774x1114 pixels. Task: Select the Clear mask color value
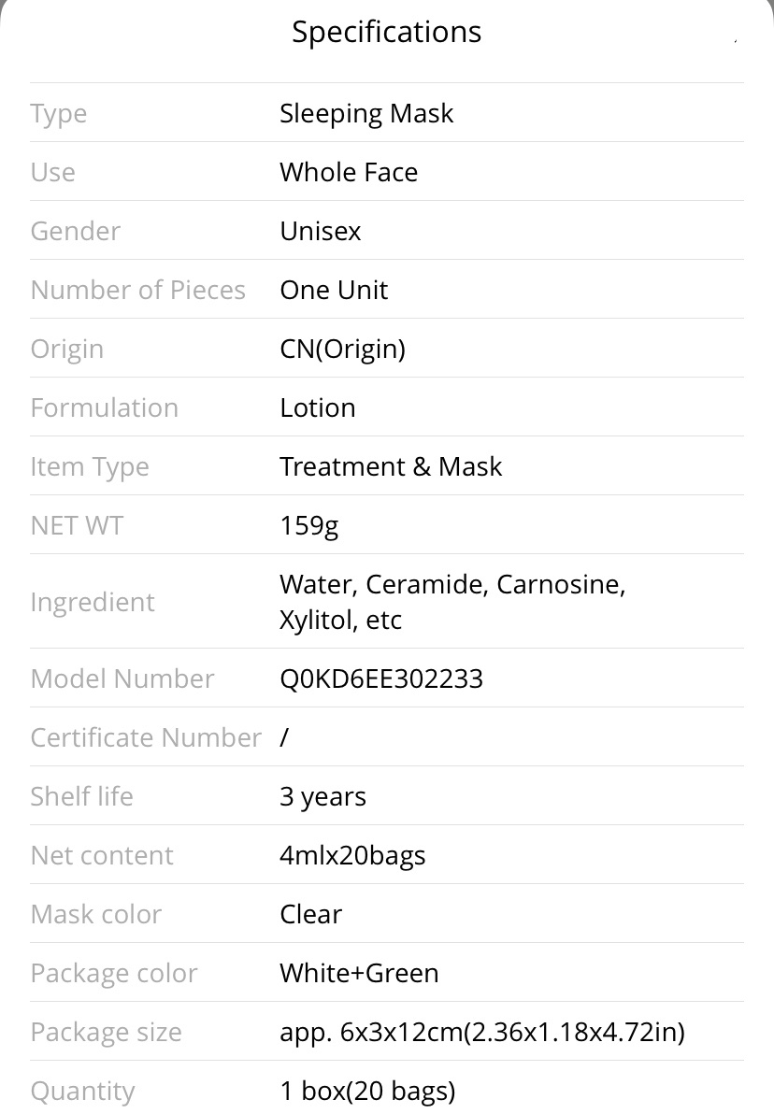pyautogui.click(x=310, y=914)
